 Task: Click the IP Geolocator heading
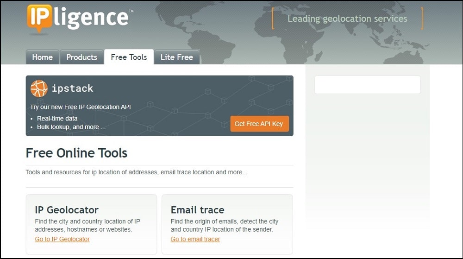[67, 210]
